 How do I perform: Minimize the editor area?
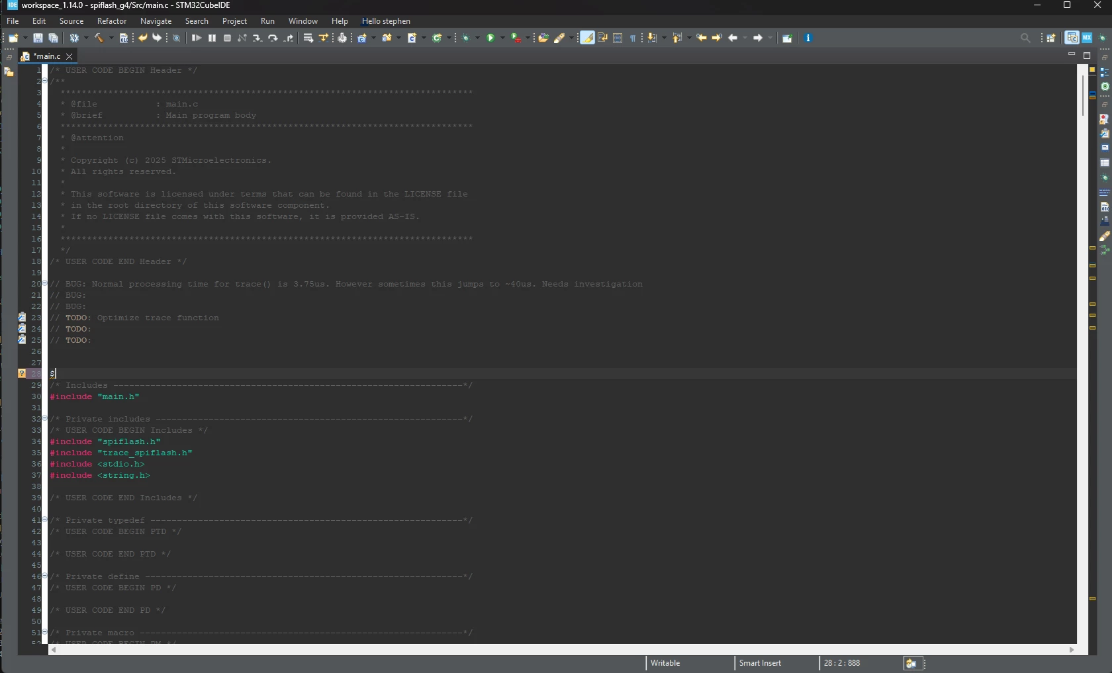click(x=1072, y=55)
